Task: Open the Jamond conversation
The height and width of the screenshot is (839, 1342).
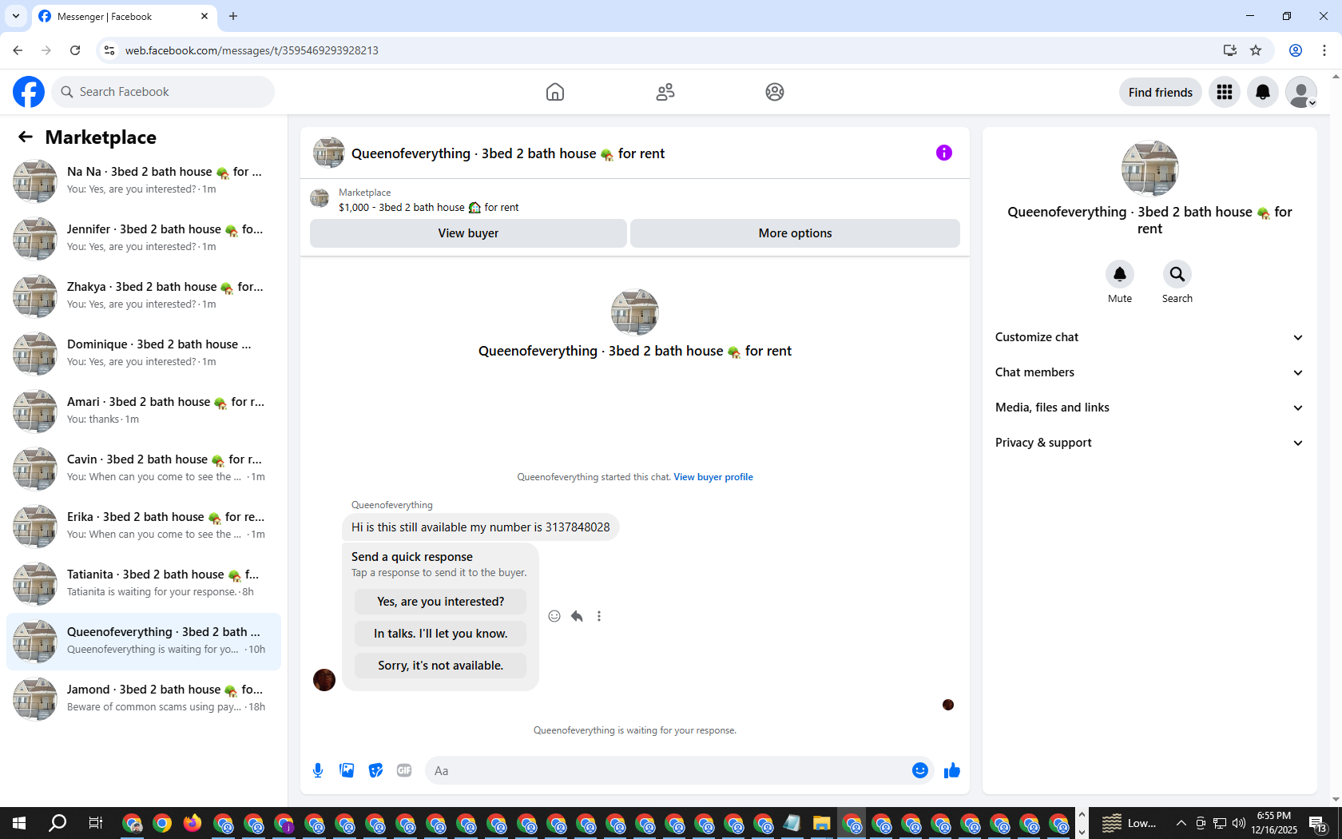Action: (x=144, y=698)
